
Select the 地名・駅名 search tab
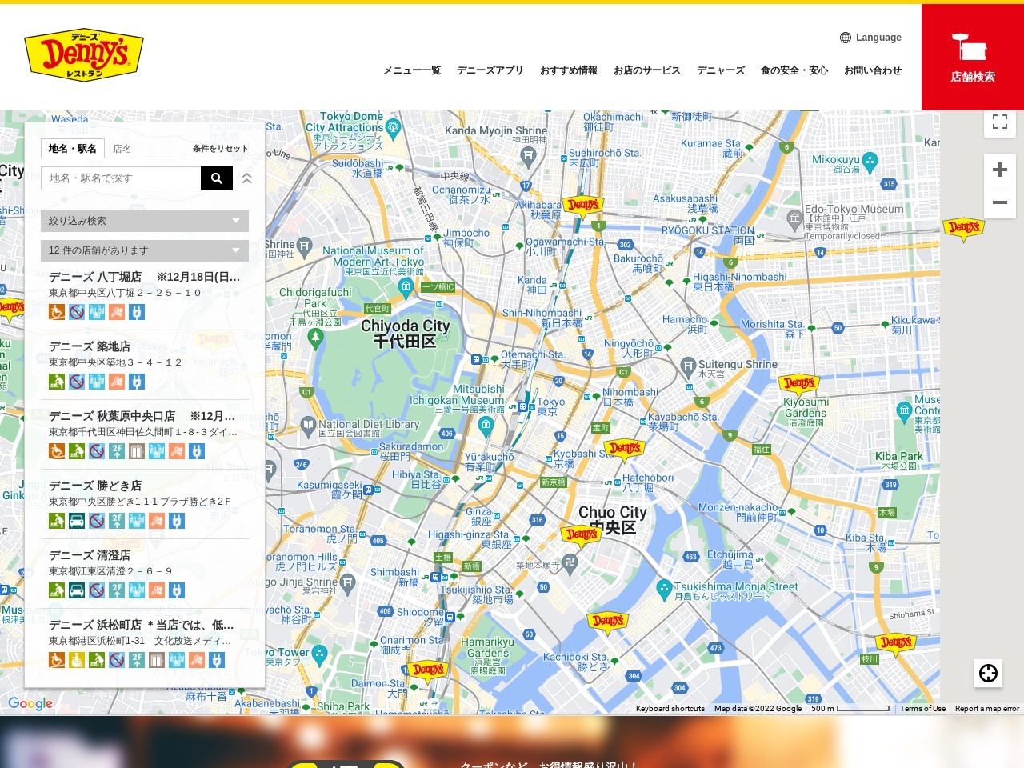point(73,149)
